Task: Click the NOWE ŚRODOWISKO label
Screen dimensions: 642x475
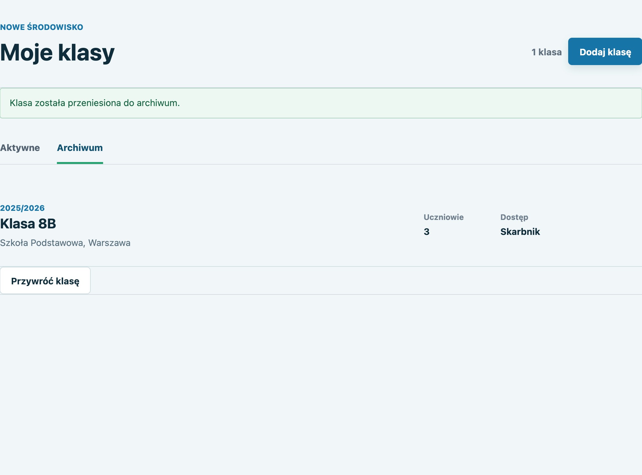Action: [x=42, y=27]
